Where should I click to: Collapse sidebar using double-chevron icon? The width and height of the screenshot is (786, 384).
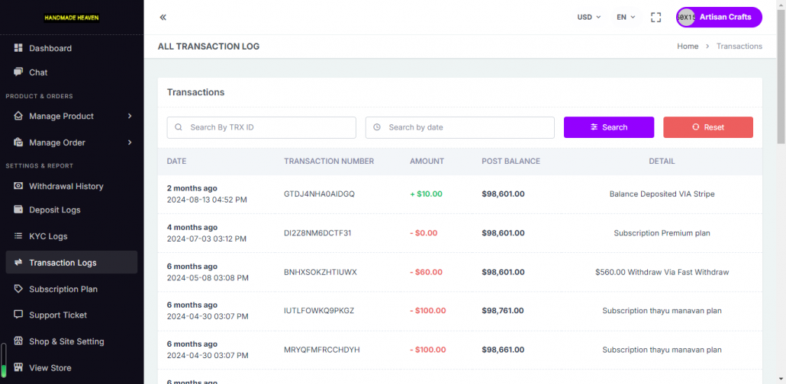point(163,18)
